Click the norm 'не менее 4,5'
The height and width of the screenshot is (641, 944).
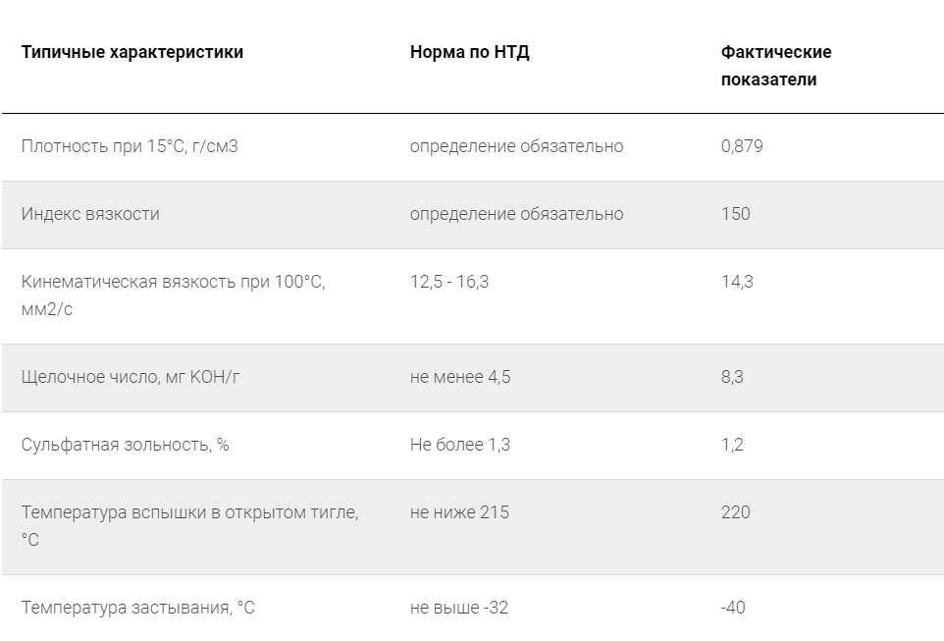(460, 377)
